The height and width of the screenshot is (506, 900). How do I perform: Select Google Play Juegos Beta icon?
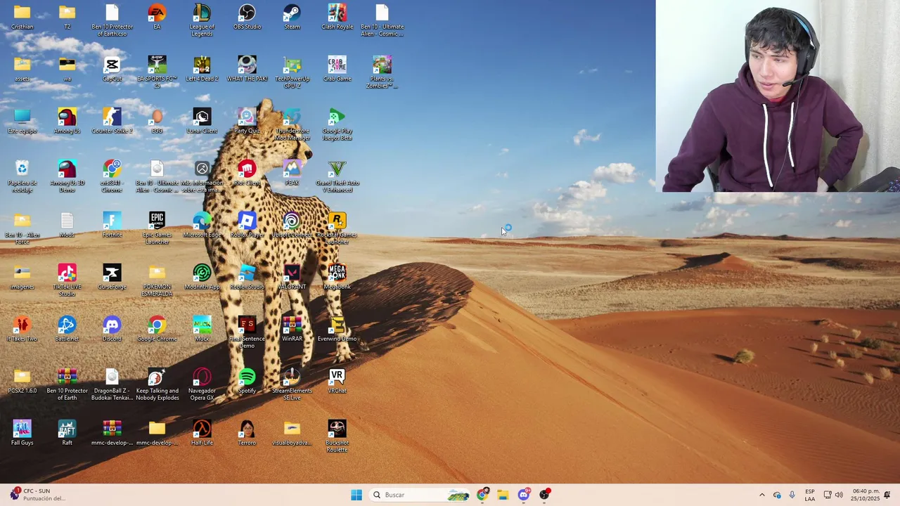pyautogui.click(x=337, y=124)
